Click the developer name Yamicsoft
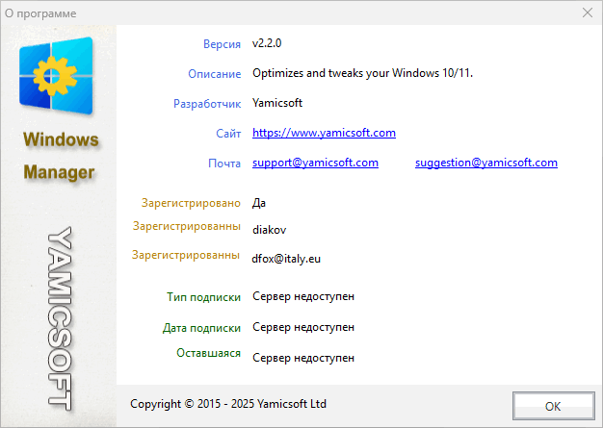 pyautogui.click(x=277, y=103)
